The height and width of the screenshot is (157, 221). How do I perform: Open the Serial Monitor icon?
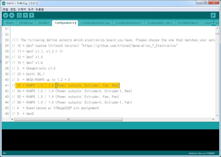(213, 15)
